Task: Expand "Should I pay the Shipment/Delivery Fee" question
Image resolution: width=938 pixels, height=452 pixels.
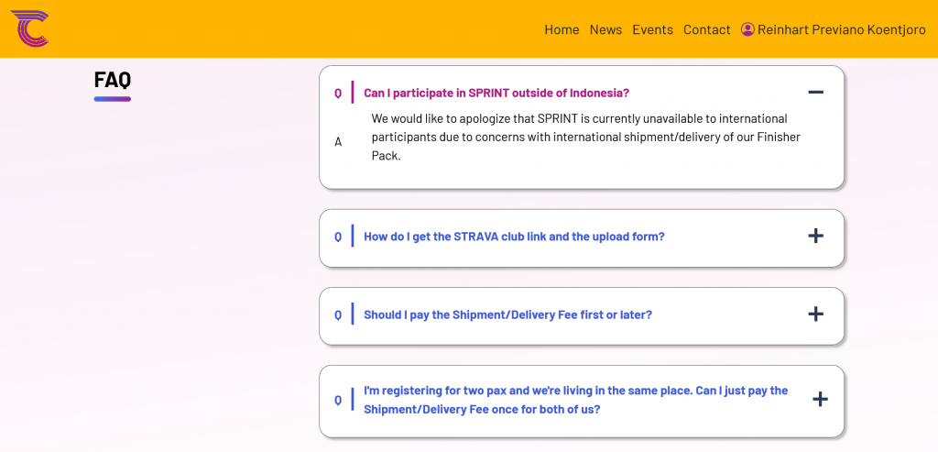Action: pyautogui.click(x=507, y=314)
